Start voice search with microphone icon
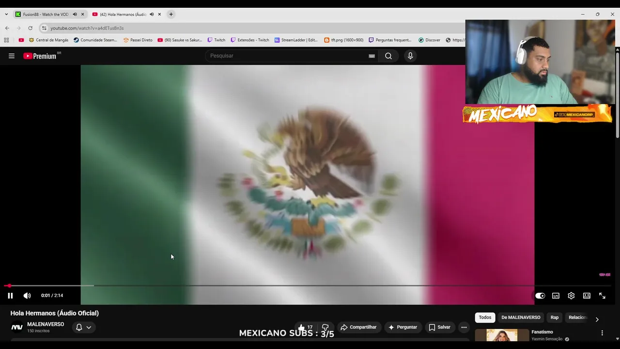Viewport: 620px width, 349px height. pos(410,56)
